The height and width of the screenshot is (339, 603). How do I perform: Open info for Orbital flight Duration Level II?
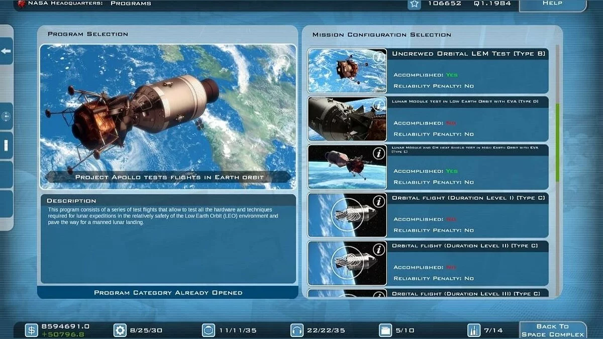pos(379,250)
